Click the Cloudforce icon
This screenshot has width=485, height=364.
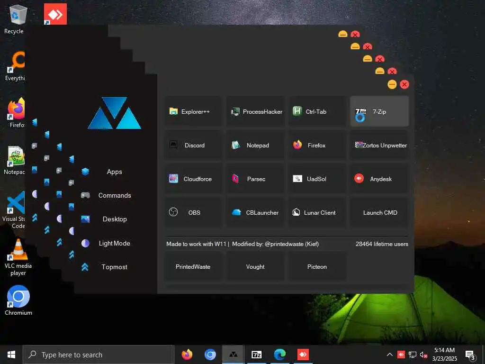(x=173, y=179)
